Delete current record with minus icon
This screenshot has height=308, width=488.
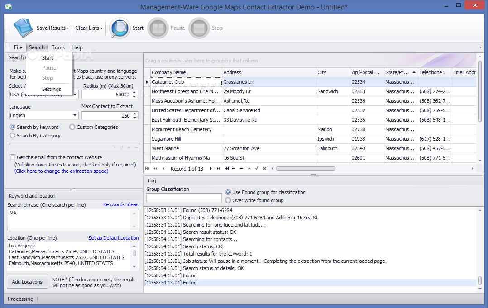pos(242,168)
